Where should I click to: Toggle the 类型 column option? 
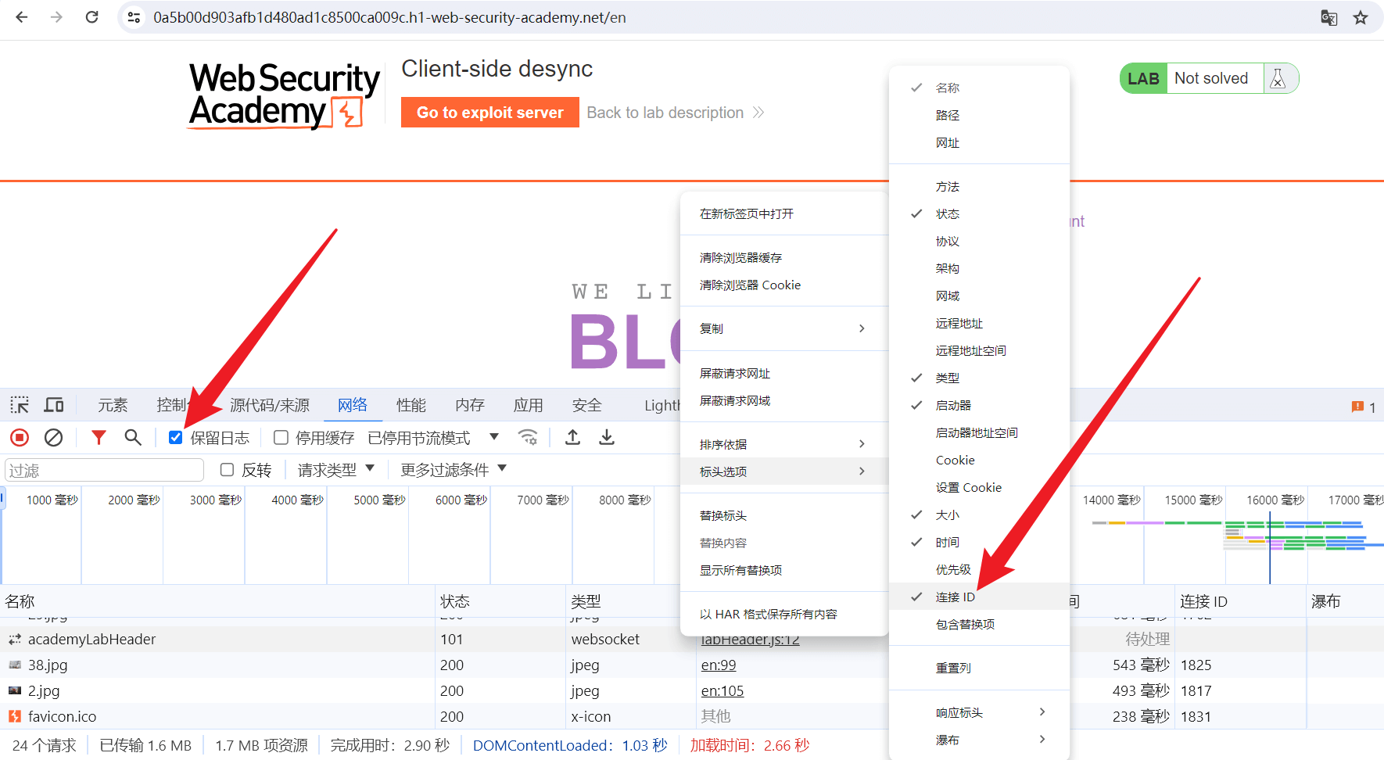point(979,378)
